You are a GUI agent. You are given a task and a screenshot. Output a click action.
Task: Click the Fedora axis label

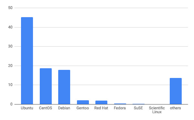(x=120, y=108)
